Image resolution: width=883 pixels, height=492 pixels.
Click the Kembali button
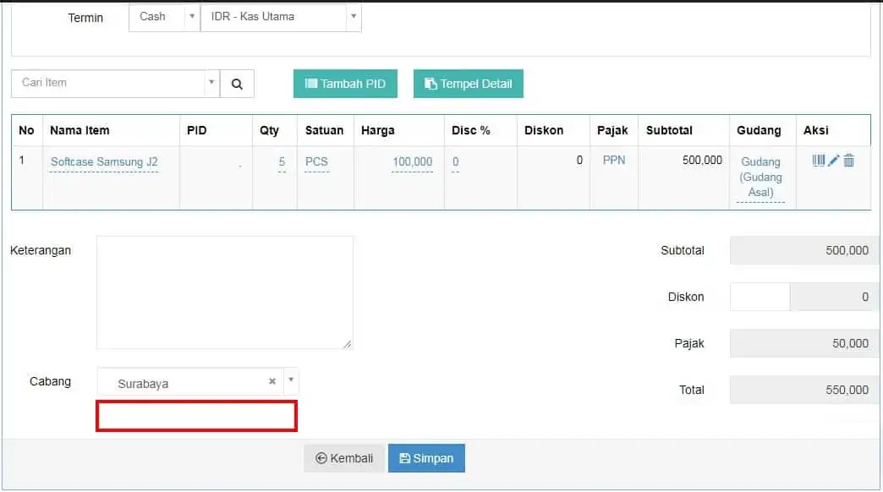pyautogui.click(x=344, y=458)
